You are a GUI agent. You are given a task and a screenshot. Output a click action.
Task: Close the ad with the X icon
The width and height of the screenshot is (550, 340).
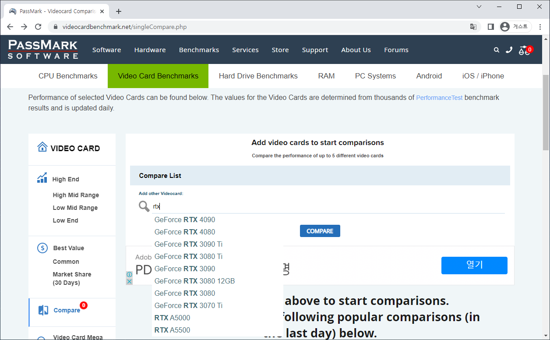click(129, 281)
